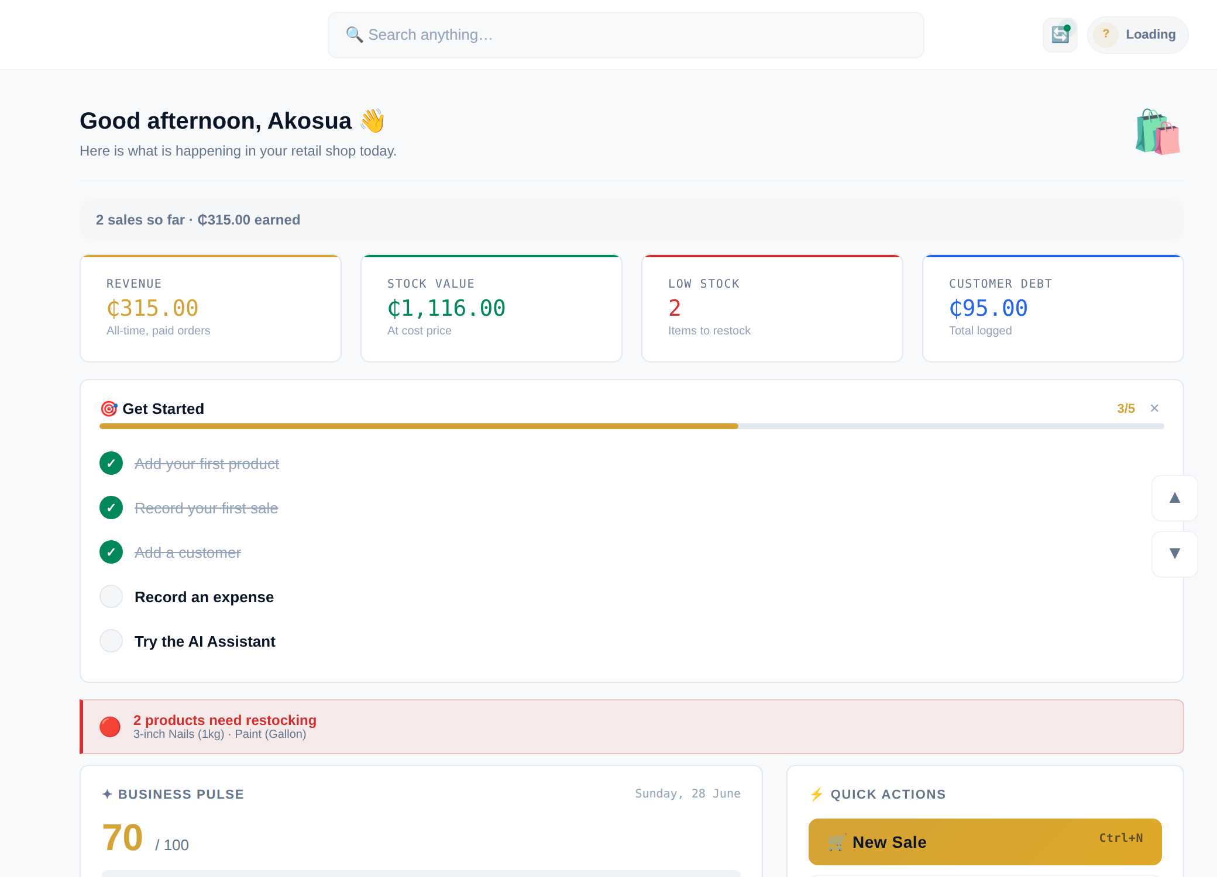The image size is (1217, 877).
Task: Click the 70 / 100 pulse score
Action: 145,838
